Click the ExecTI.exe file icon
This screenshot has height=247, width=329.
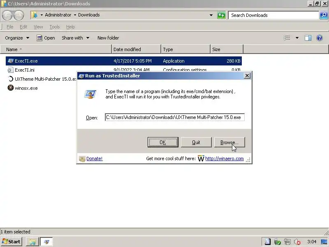[x=10, y=61]
